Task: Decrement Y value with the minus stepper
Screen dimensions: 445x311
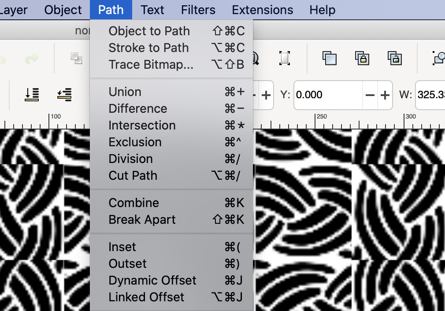Action: [370, 95]
